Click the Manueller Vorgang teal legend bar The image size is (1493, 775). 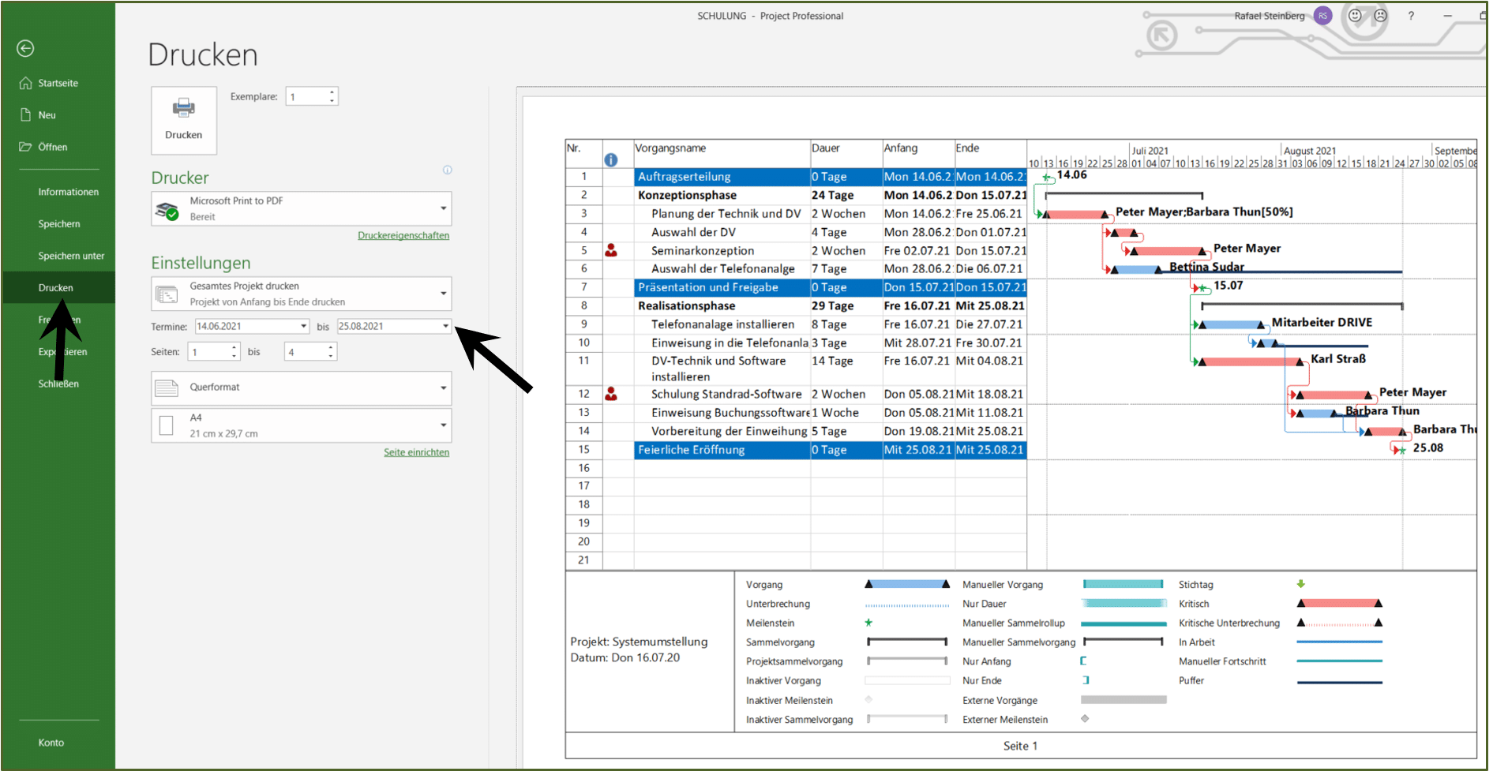[1124, 585]
